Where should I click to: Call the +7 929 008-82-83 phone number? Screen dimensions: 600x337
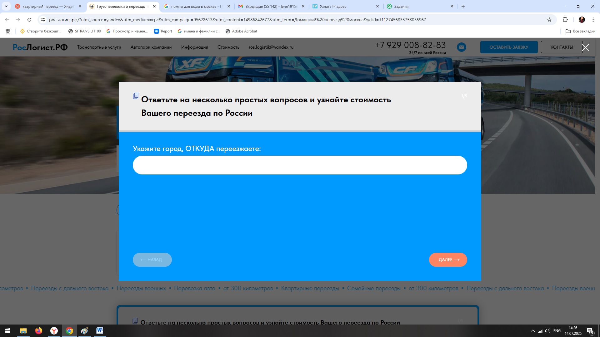click(x=410, y=45)
